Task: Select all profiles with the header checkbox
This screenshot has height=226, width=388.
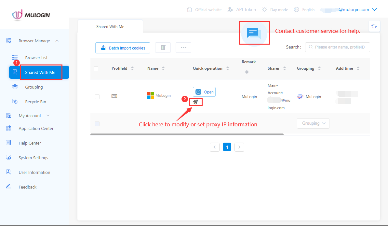Action: point(96,68)
